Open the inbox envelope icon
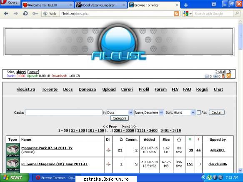The height and width of the screenshot is (182, 243). point(207,76)
